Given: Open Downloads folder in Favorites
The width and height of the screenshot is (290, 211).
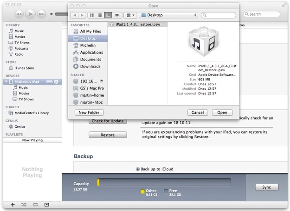Looking at the screenshot, I should 88,66.
